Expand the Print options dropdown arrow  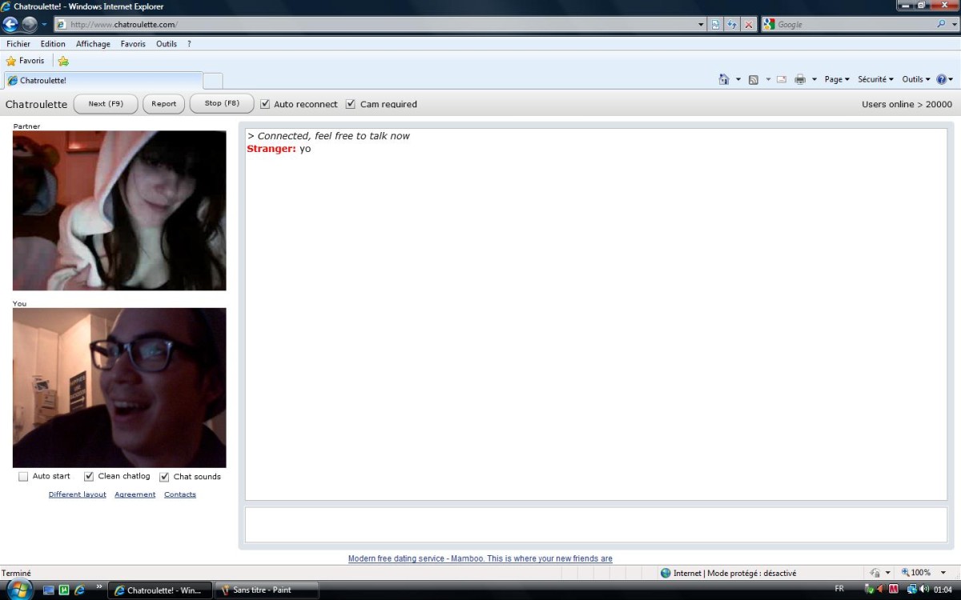(814, 79)
